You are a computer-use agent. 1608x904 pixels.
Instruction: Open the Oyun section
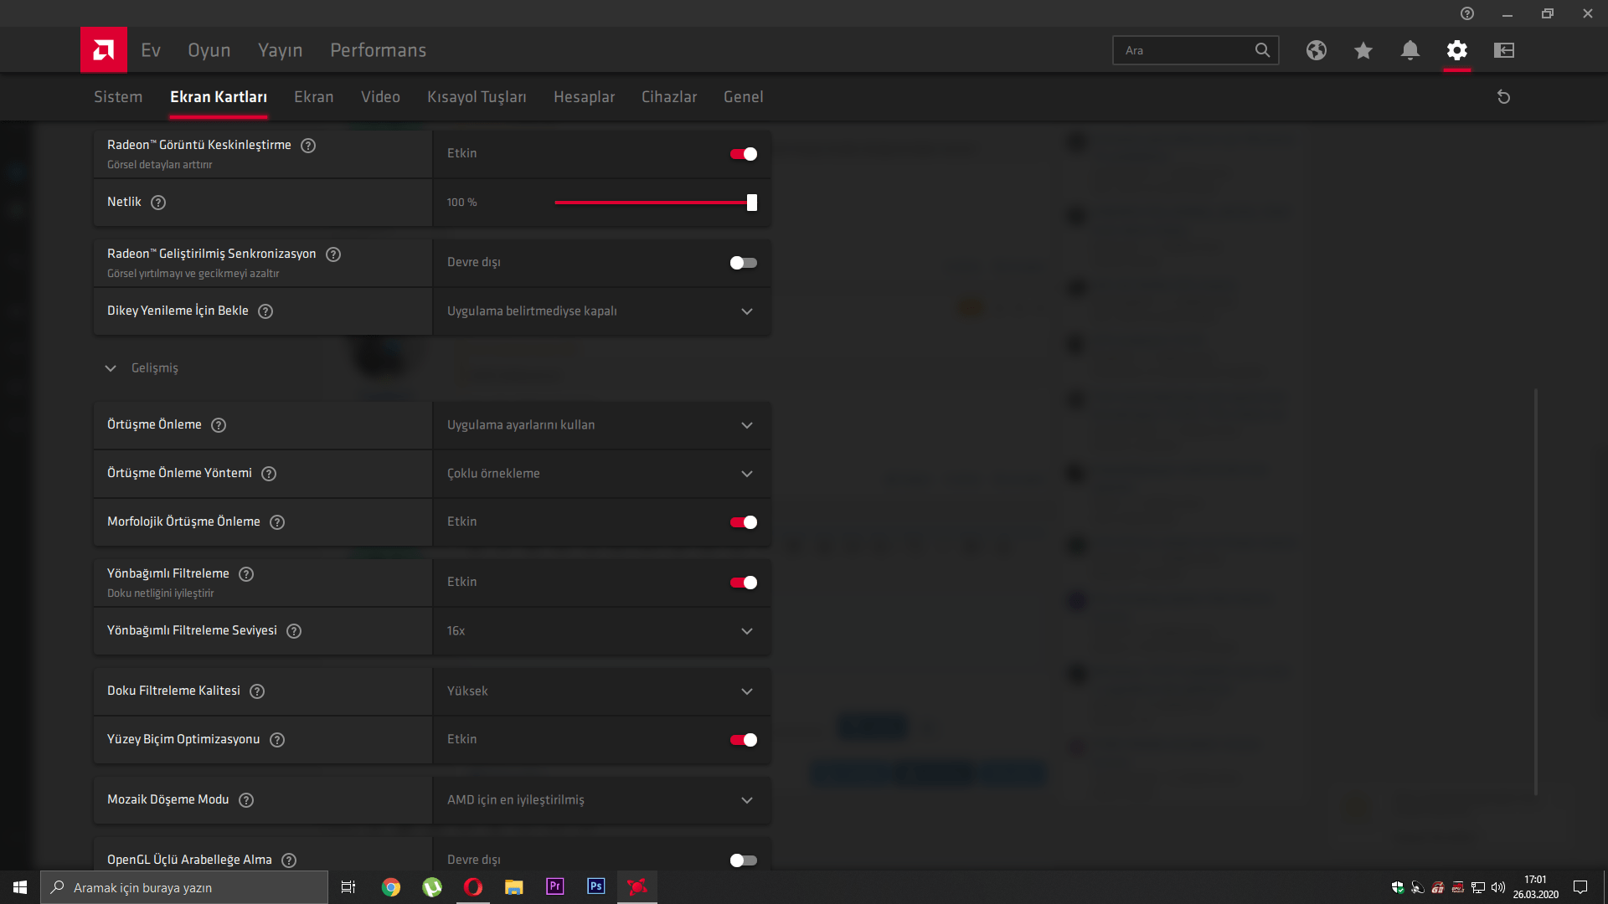point(209,50)
